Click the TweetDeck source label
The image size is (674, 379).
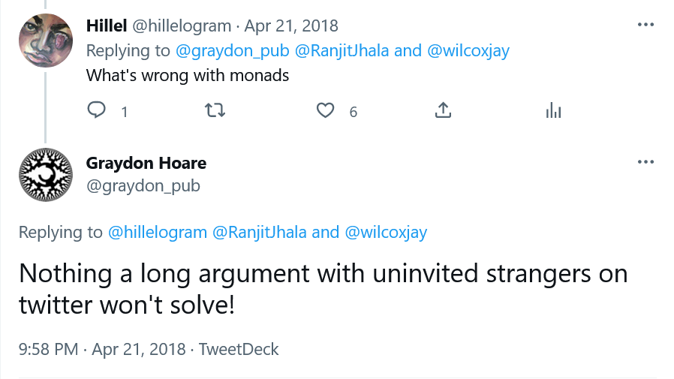point(239,349)
